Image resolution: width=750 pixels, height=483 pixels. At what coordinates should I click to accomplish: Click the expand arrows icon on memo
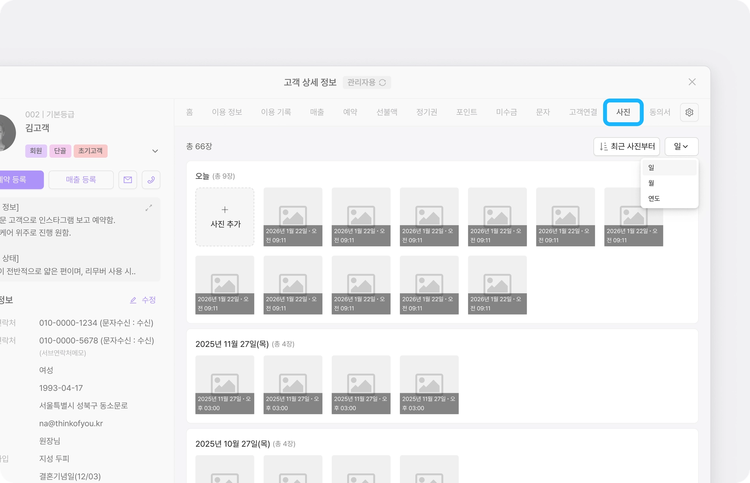pos(149,208)
